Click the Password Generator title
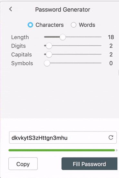Image resolution: width=119 pixels, height=178 pixels. point(63,10)
